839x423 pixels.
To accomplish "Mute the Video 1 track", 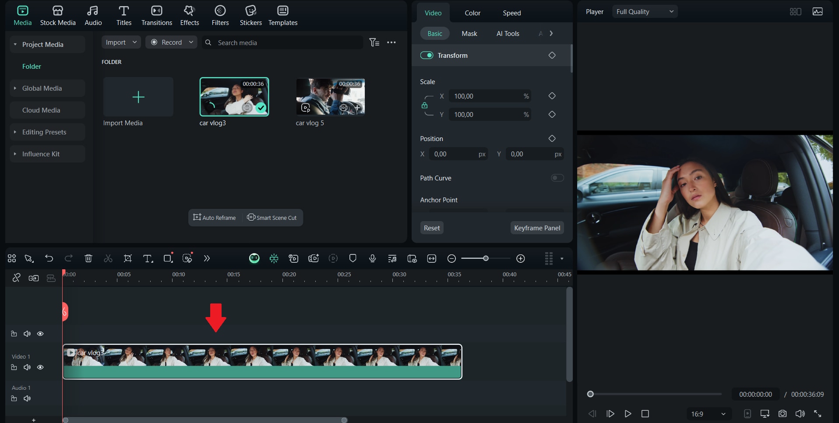I will tap(27, 367).
